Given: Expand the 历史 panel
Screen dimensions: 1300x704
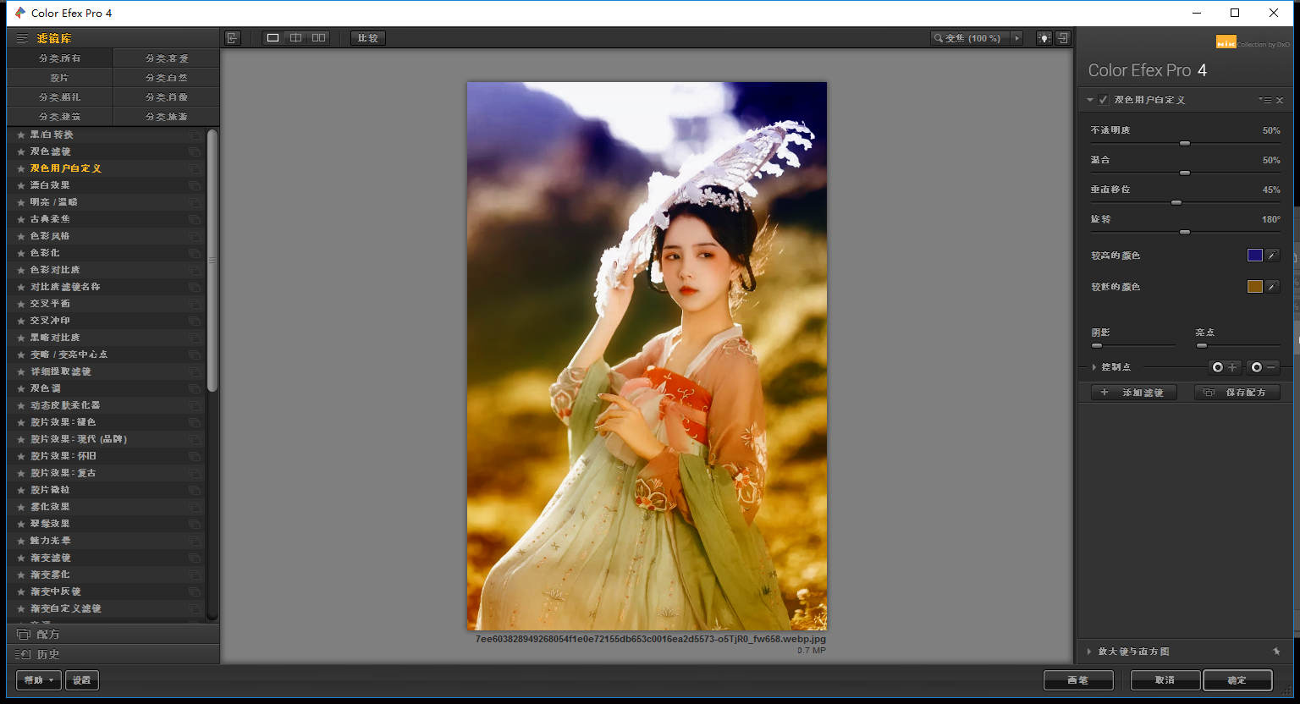Looking at the screenshot, I should pyautogui.click(x=113, y=654).
